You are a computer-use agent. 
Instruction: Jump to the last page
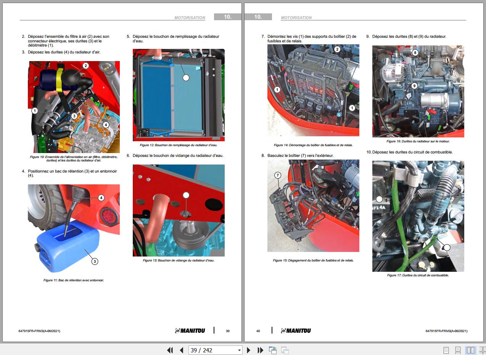click(261, 350)
